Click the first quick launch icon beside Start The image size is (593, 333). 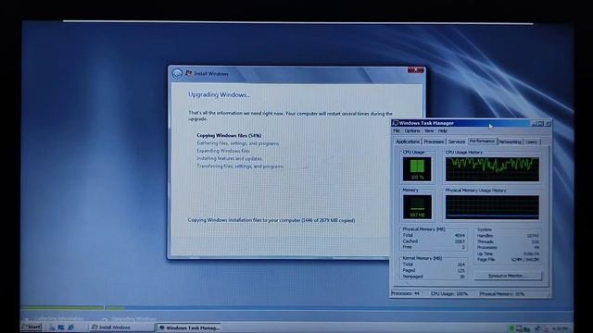(52, 327)
